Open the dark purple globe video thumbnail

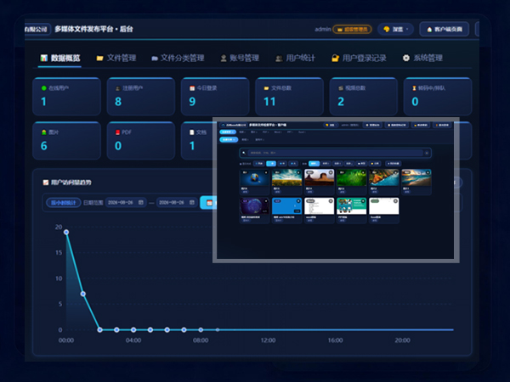[x=254, y=206]
